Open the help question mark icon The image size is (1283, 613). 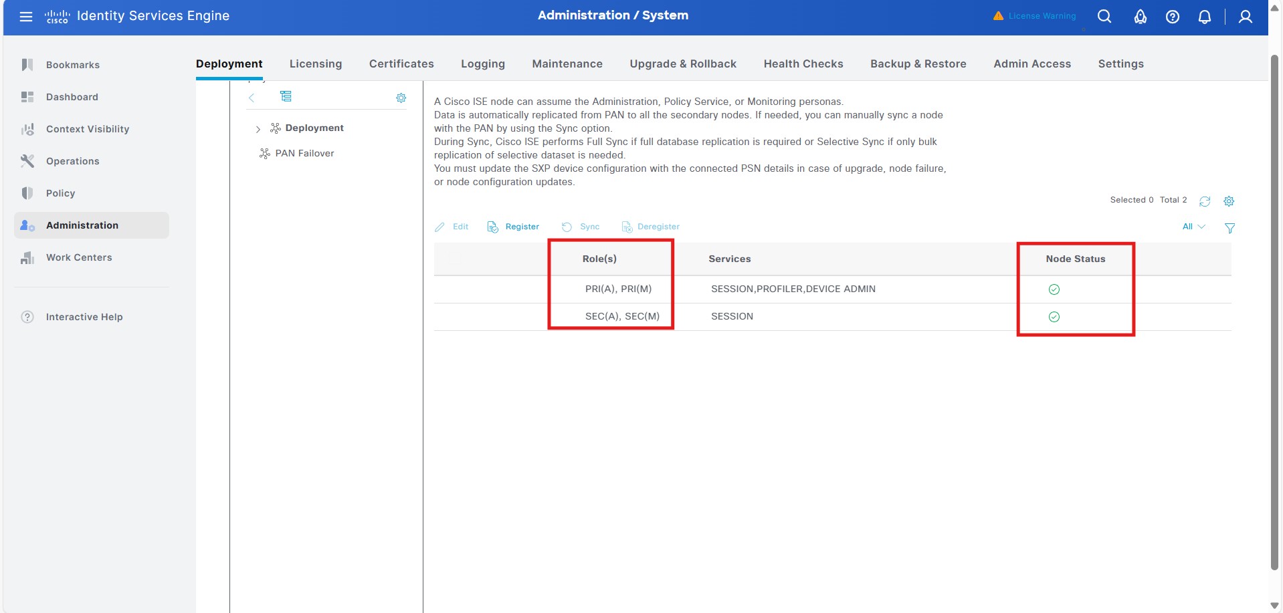pos(1173,17)
